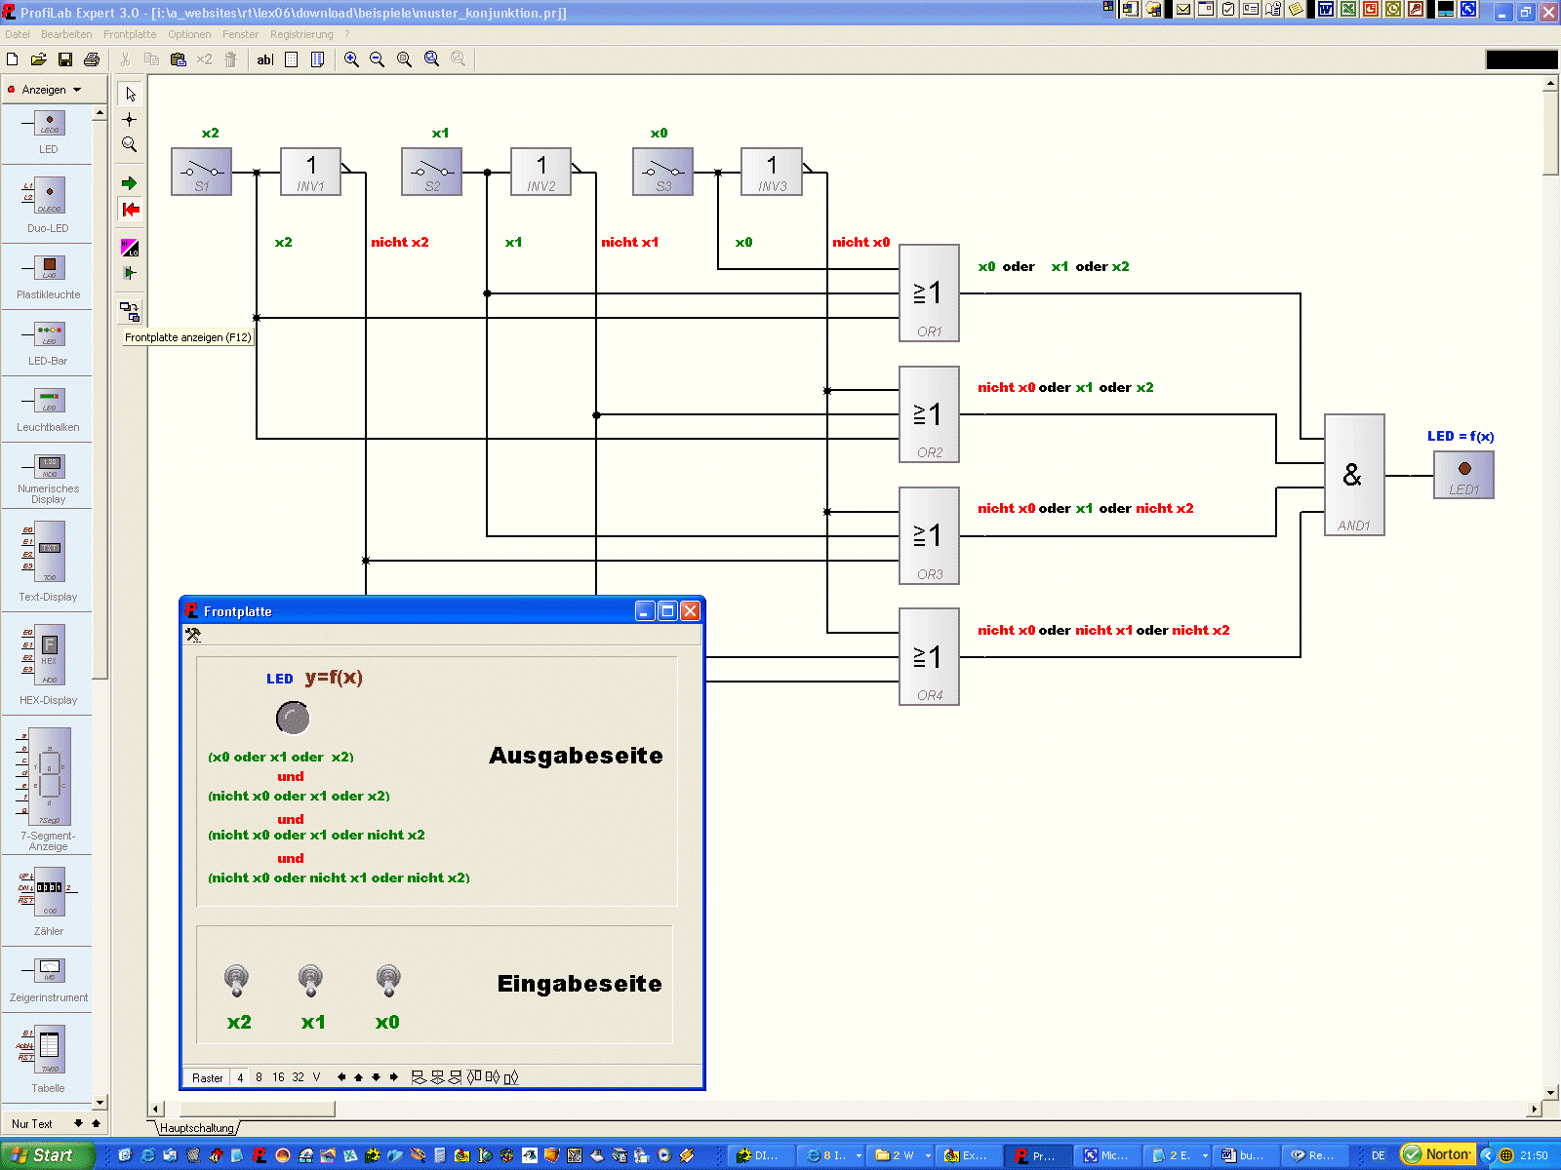Image resolution: width=1561 pixels, height=1170 pixels.
Task: Toggle the x2 switch on Frontplatte
Action: coord(237,980)
